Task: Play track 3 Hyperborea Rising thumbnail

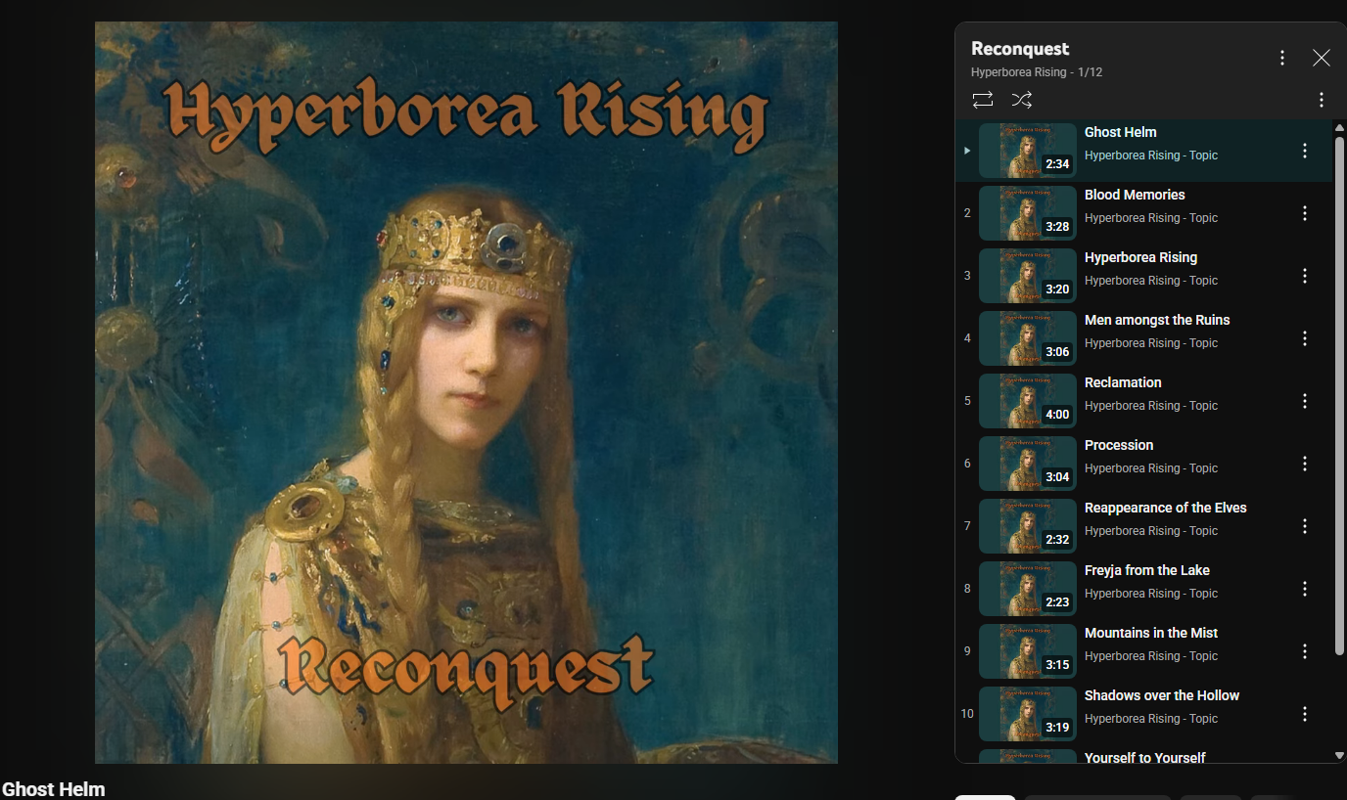Action: pyautogui.click(x=1028, y=276)
